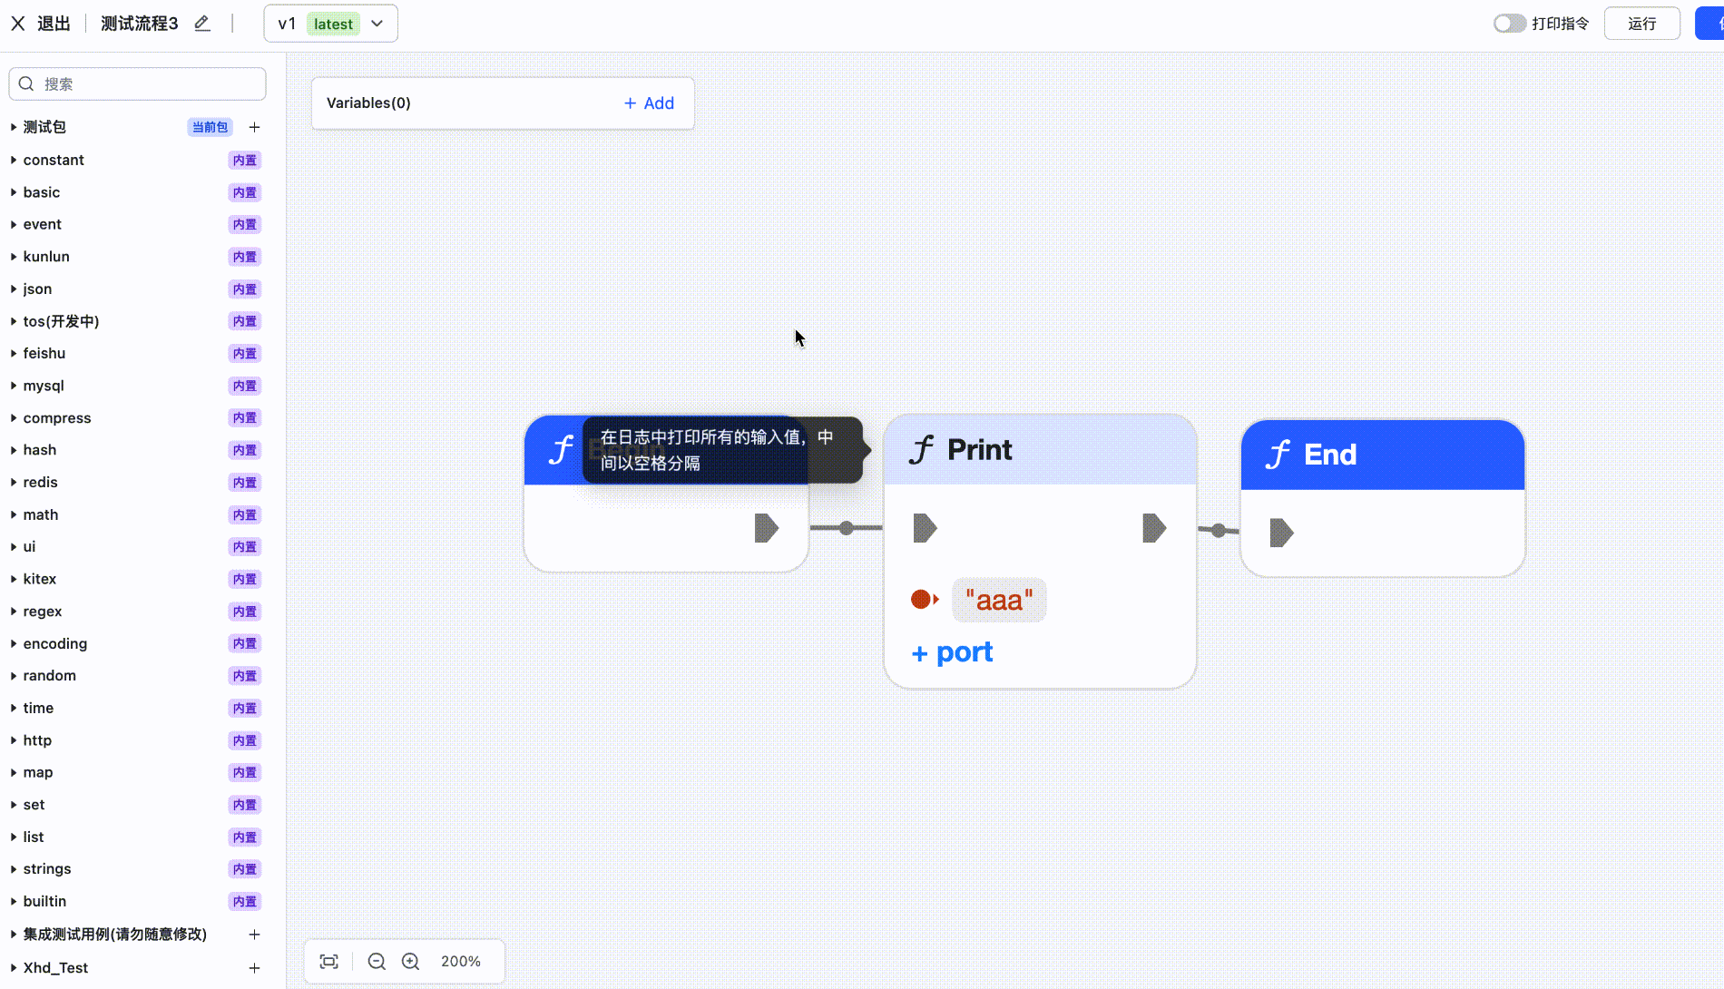This screenshot has width=1724, height=989.
Task: Select the redis package row
Action: (x=137, y=482)
